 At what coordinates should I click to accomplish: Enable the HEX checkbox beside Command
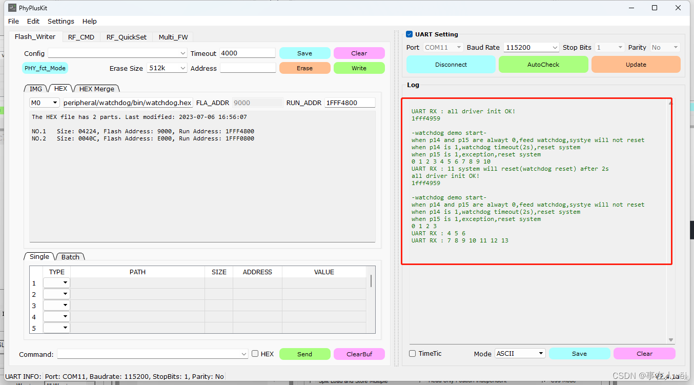point(255,354)
